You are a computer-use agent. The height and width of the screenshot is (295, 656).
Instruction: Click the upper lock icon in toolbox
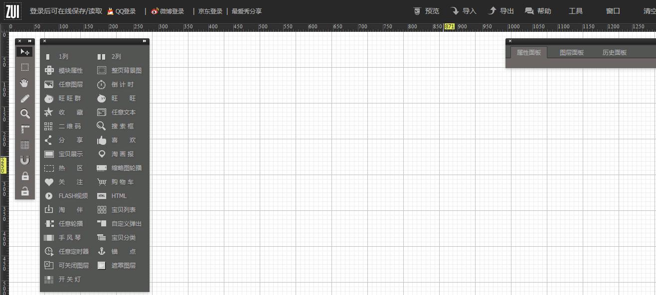coord(25,176)
